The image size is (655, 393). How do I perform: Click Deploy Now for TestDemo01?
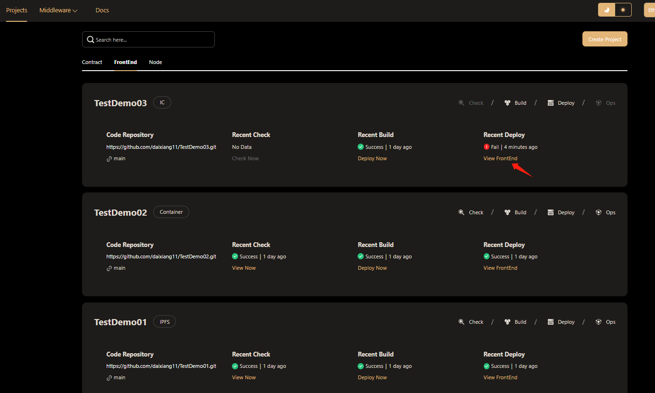point(372,377)
